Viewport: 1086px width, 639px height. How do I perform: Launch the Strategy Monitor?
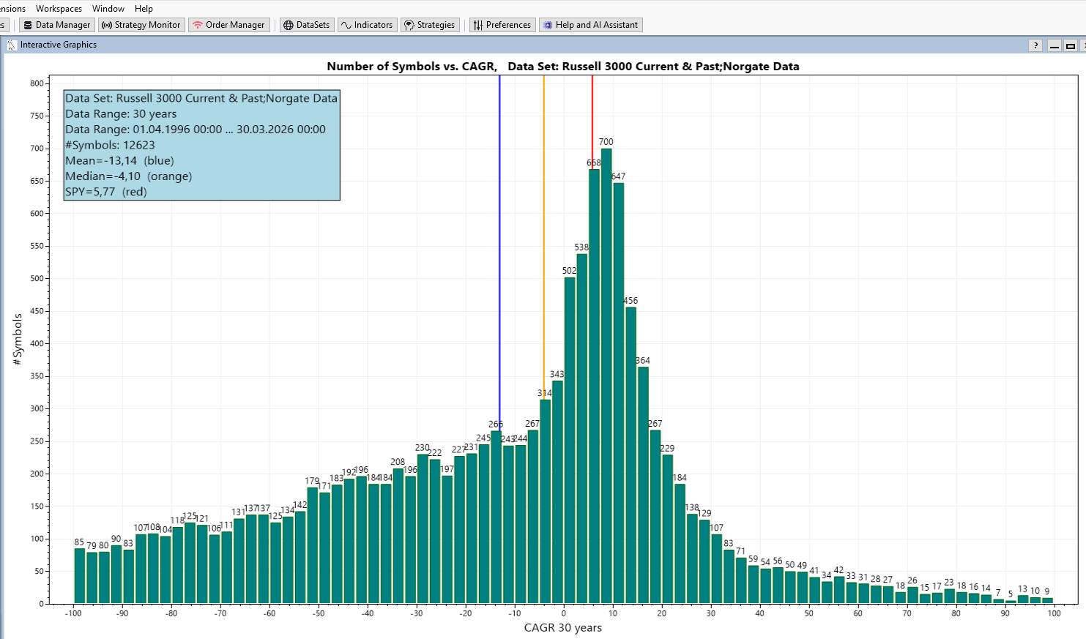point(141,25)
